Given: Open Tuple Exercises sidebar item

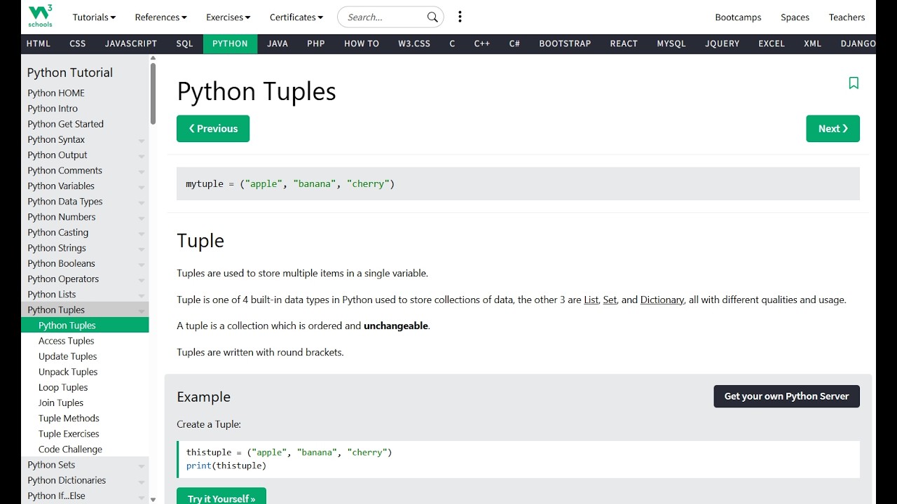Looking at the screenshot, I should (x=85, y=434).
